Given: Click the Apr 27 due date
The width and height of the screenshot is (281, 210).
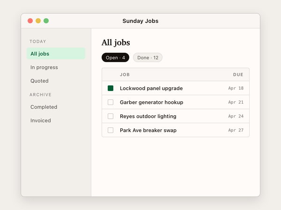Looking at the screenshot, I should [236, 130].
